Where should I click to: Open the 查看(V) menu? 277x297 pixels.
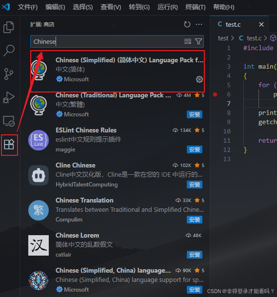[x=111, y=7]
